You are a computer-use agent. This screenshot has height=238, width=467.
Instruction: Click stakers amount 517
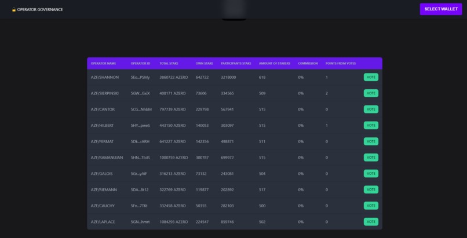(262, 189)
